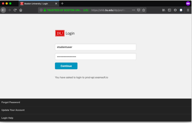Click the purple private browsing mask icon
This screenshot has height=123, width=192.
[188, 3]
